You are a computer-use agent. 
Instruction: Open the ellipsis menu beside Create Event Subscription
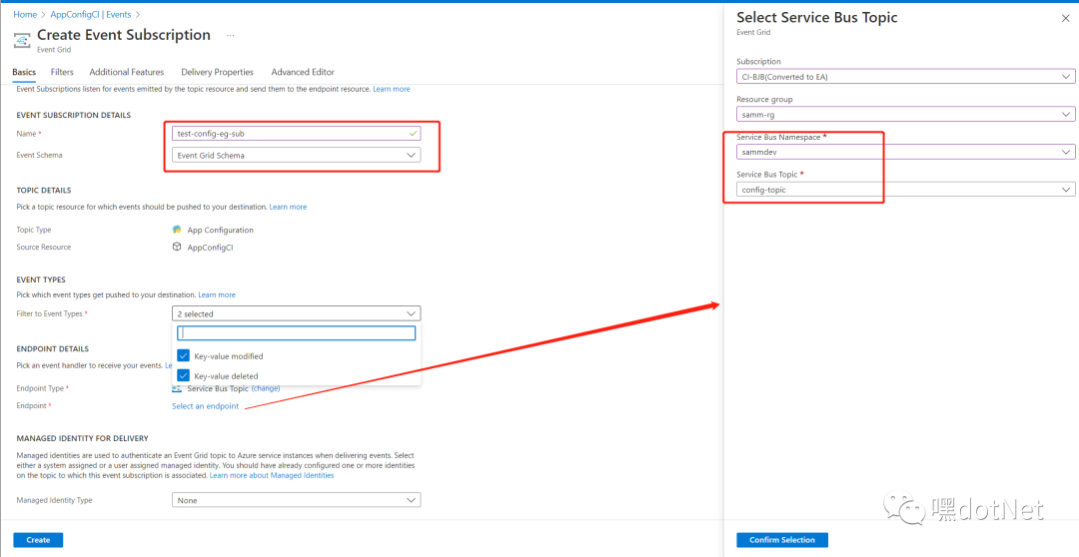tap(231, 35)
